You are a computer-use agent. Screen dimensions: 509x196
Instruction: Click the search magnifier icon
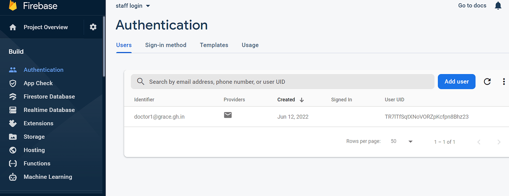point(141,81)
